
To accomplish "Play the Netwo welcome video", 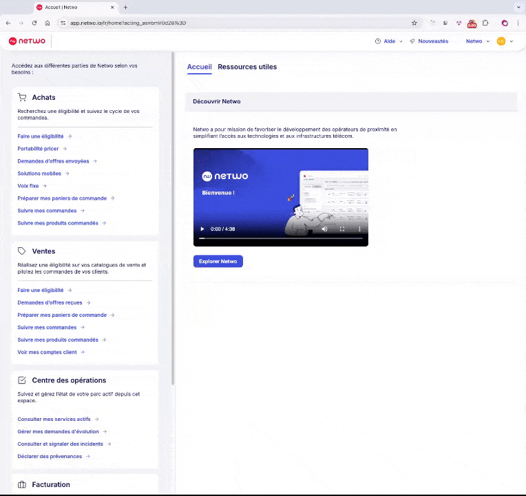I will coord(202,229).
